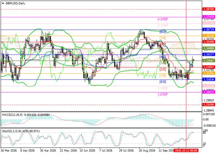Select the GBPUSD,Daily chart title

pyautogui.click(x=15, y=4)
